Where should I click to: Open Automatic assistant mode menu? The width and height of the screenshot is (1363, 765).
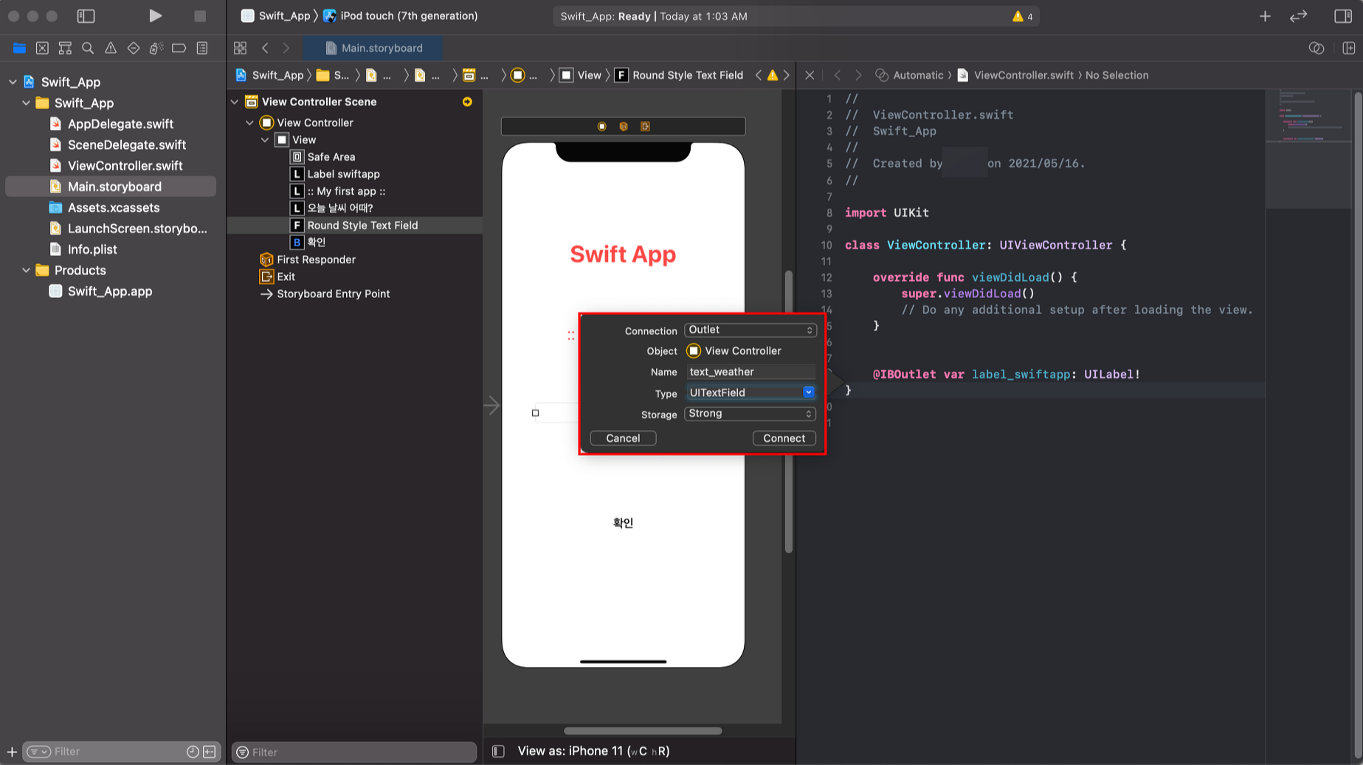(x=909, y=75)
